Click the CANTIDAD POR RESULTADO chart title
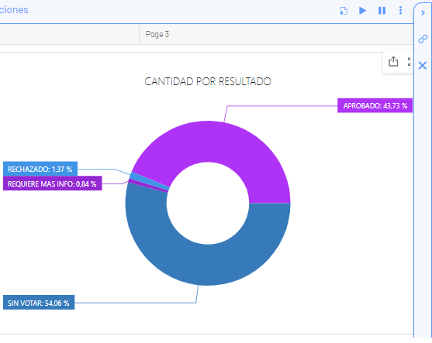Image resolution: width=432 pixels, height=343 pixels. tap(208, 81)
